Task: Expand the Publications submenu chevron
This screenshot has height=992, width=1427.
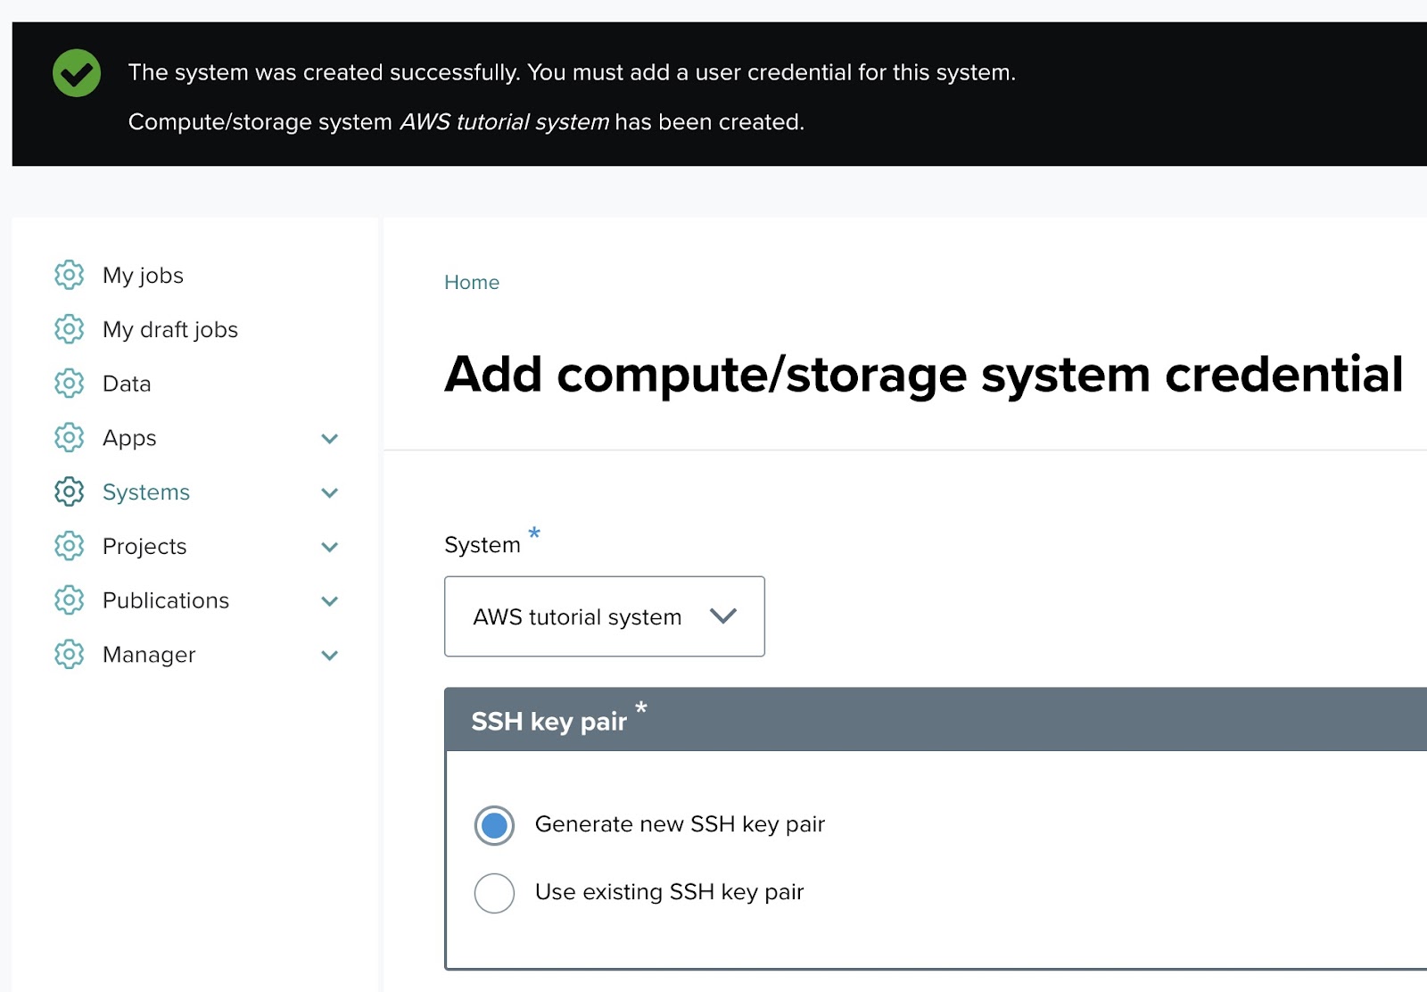Action: (329, 601)
